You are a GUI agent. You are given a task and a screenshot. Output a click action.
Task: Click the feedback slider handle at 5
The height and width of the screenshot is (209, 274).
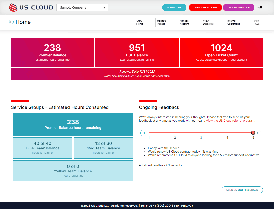[253, 133]
